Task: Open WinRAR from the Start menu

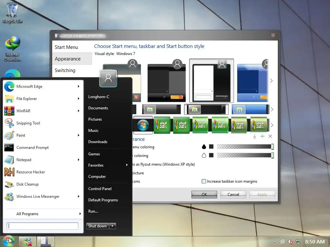Action: point(44,111)
